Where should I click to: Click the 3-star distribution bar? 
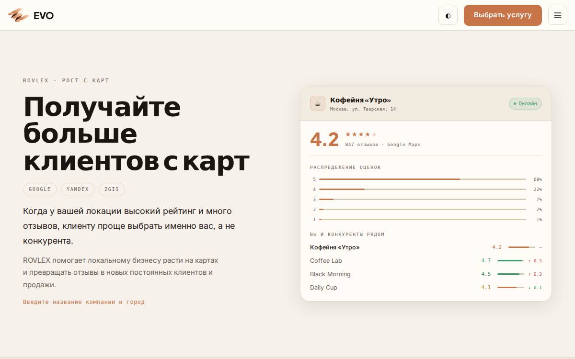[423, 200]
